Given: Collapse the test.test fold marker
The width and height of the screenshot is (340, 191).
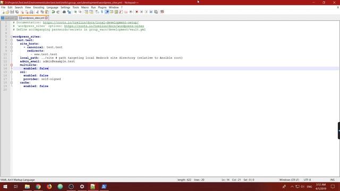Looking at the screenshot, I should [12, 40].
